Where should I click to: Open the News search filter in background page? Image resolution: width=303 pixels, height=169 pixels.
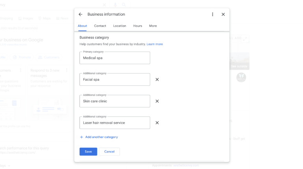tap(62, 19)
